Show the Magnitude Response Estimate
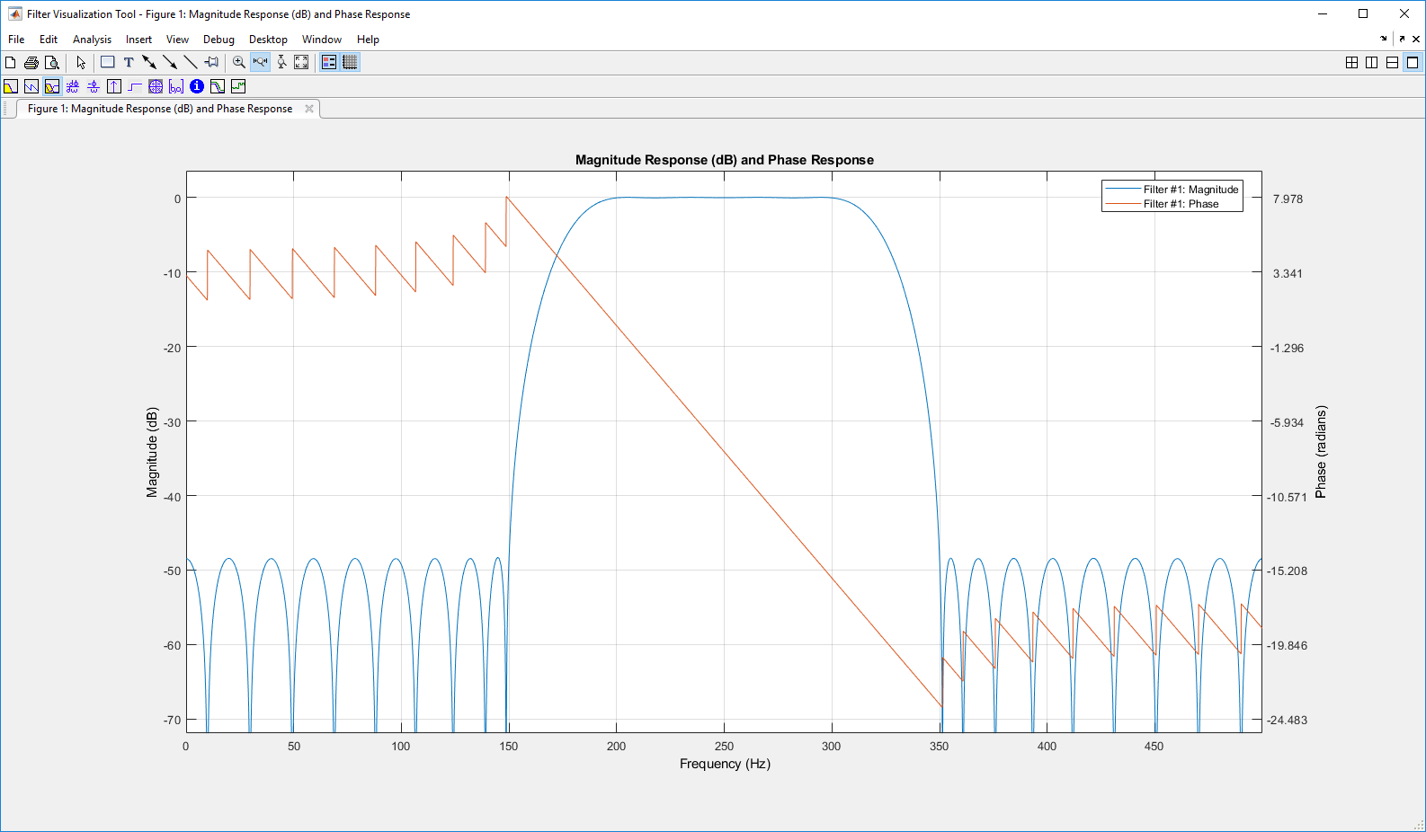 pos(218,86)
